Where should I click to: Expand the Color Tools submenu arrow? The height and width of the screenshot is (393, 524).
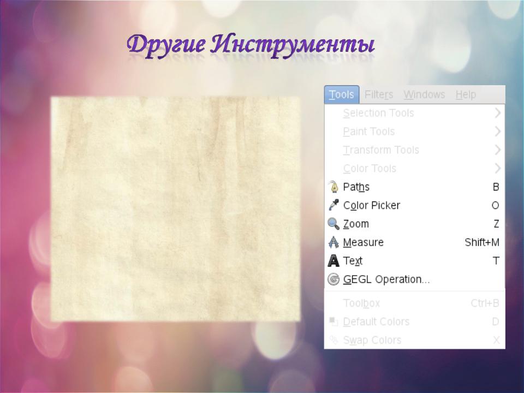pos(497,168)
